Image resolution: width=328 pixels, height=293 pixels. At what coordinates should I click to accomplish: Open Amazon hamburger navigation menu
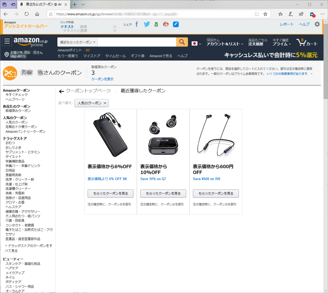(x=7, y=41)
